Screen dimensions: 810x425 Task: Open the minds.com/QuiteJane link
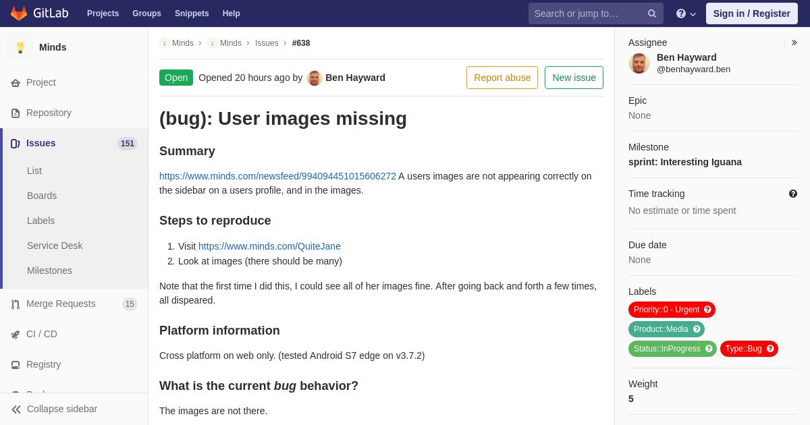point(269,246)
